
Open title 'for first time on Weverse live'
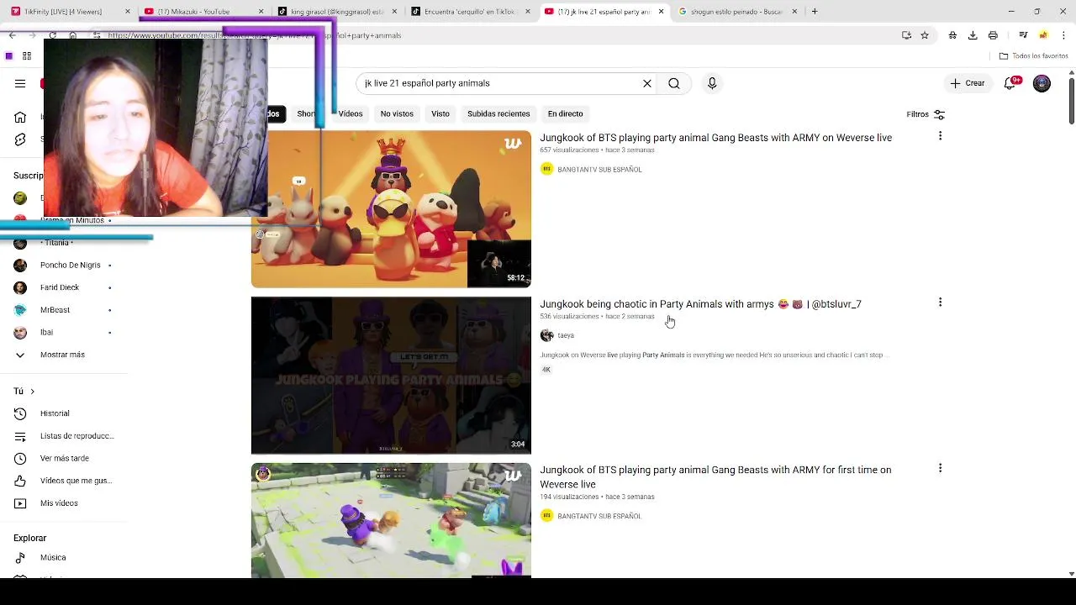715,477
